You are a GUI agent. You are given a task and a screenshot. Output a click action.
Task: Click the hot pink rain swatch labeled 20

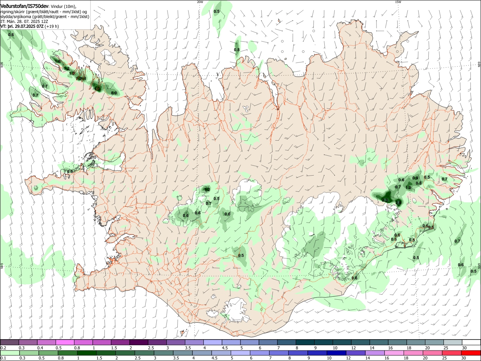tap(432, 353)
